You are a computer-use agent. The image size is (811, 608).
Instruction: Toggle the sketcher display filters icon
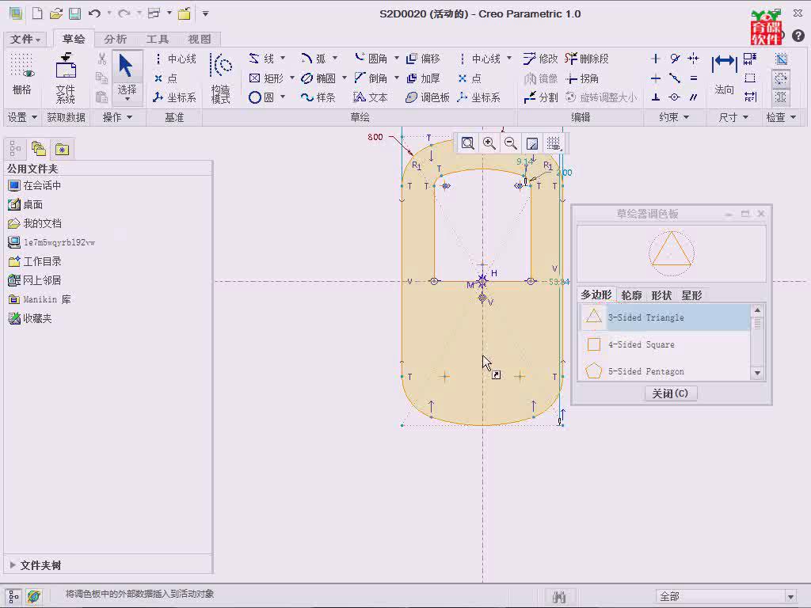coord(554,143)
